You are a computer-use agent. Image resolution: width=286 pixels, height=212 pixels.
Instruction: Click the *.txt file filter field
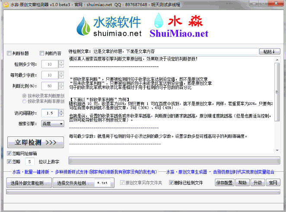(102, 183)
